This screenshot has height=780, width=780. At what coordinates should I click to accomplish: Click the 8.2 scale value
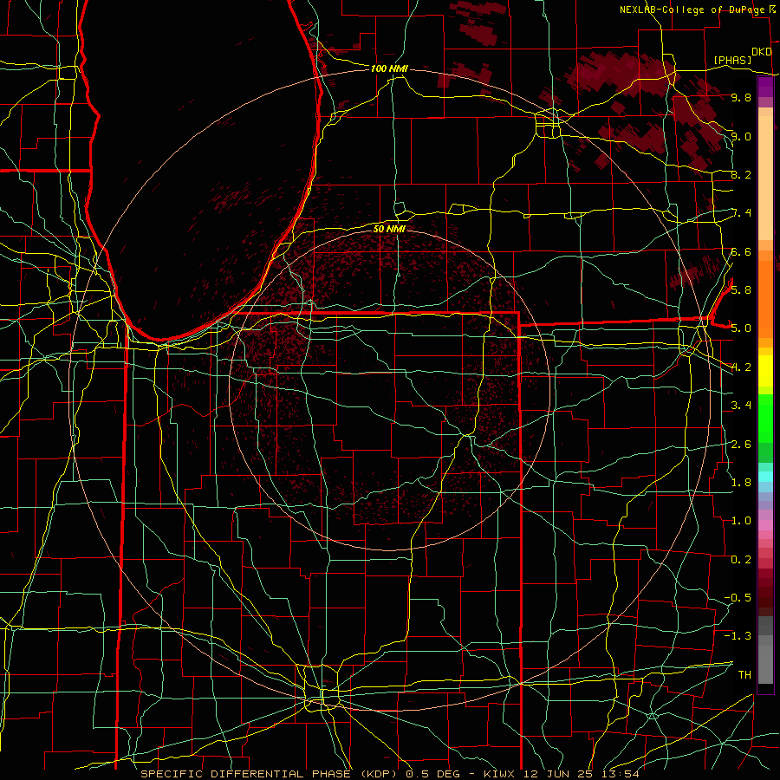click(x=741, y=174)
